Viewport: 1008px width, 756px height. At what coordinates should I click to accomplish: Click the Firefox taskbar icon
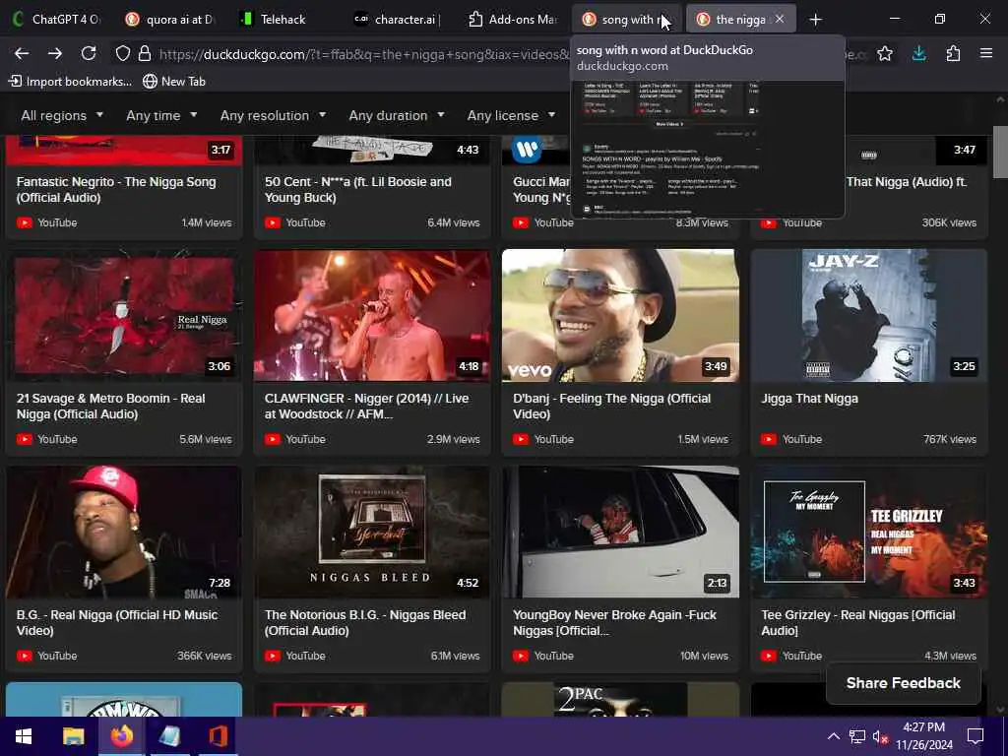tap(121, 736)
